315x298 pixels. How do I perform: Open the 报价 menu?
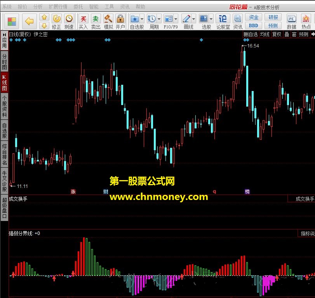tap(22, 7)
